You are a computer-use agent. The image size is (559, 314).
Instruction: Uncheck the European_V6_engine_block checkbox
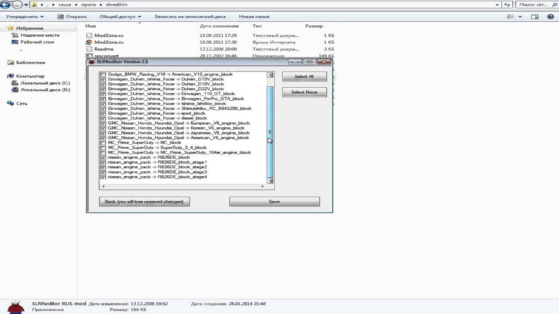click(103, 123)
